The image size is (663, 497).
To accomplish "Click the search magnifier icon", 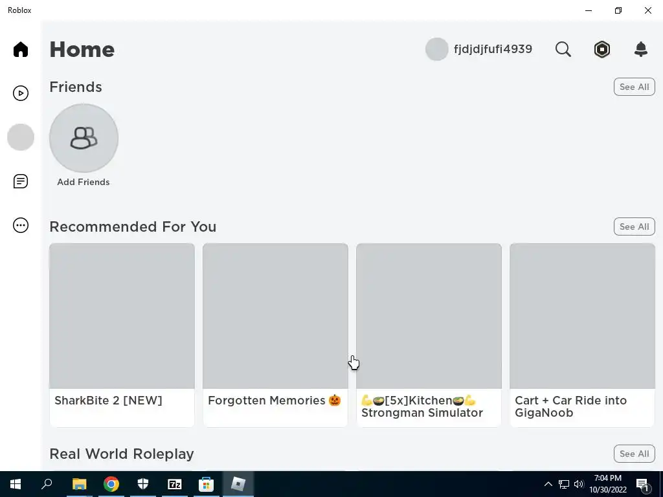I will click(563, 49).
